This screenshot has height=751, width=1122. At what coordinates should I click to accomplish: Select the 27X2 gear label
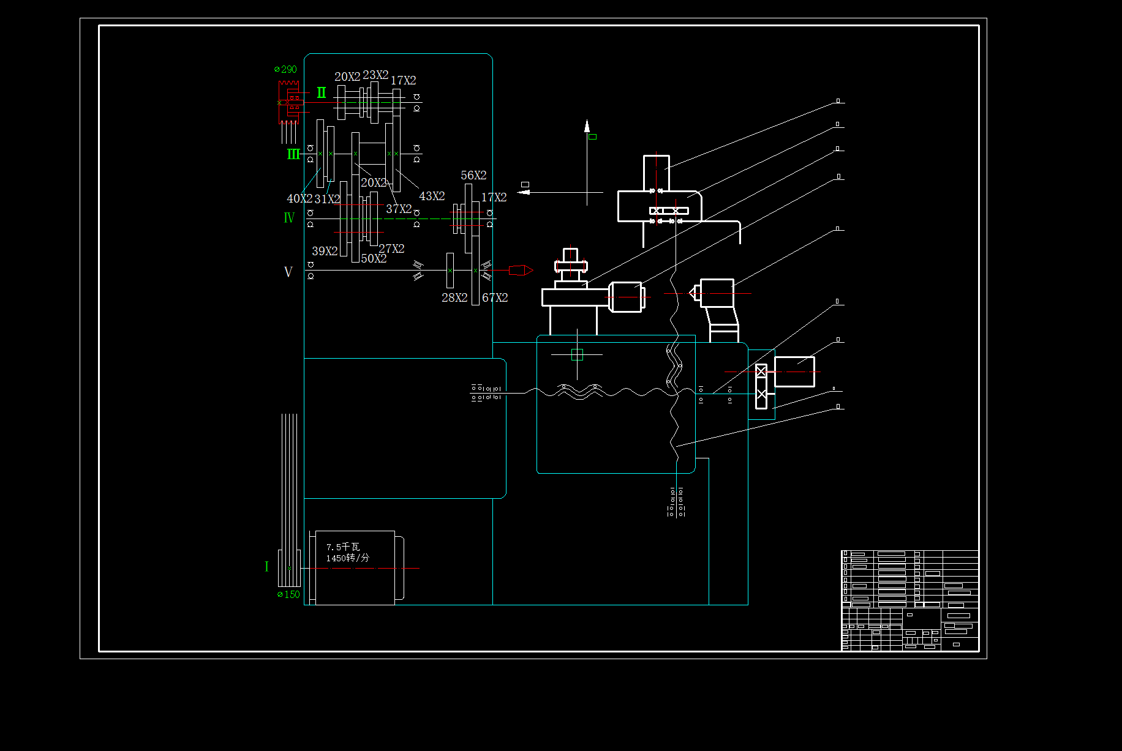(391, 248)
